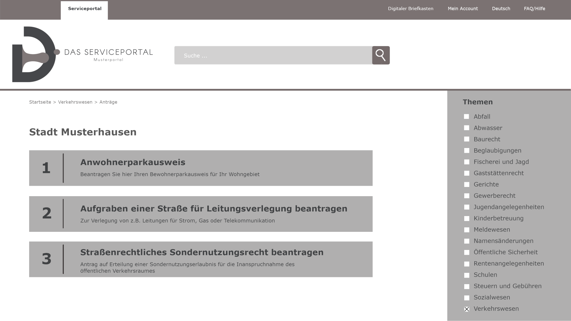
Task: Click the Serviceportal logo image
Action: tap(82, 54)
